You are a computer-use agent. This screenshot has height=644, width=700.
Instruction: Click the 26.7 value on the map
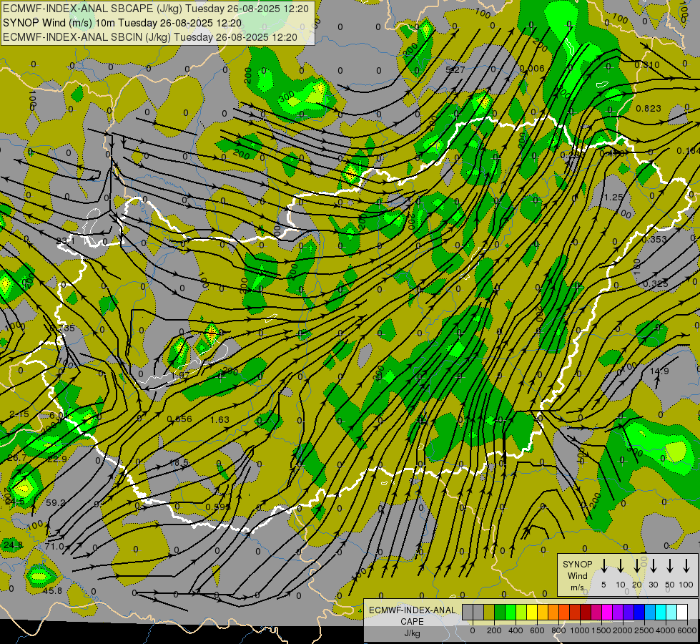[x=17, y=458]
